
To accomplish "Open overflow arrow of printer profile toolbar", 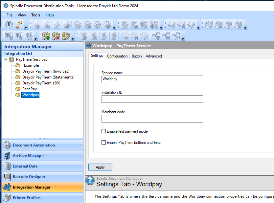I will 245,28.
